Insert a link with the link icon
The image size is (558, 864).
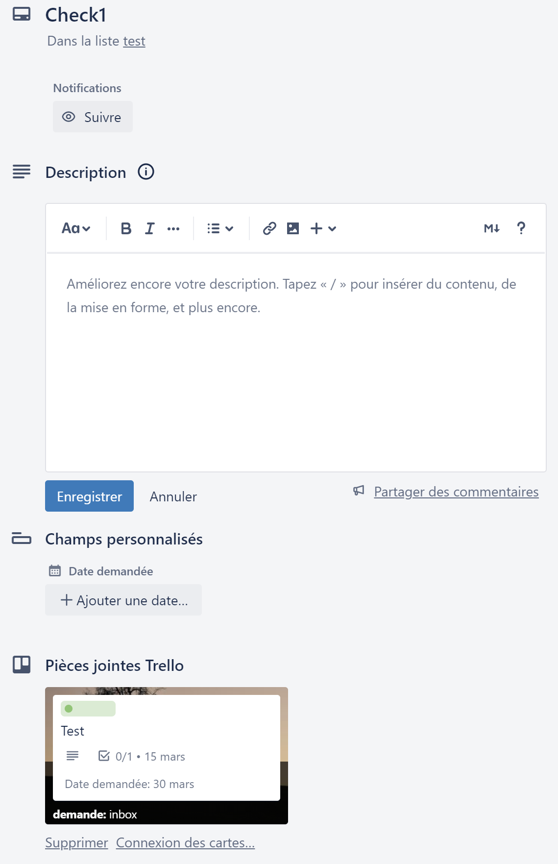269,228
